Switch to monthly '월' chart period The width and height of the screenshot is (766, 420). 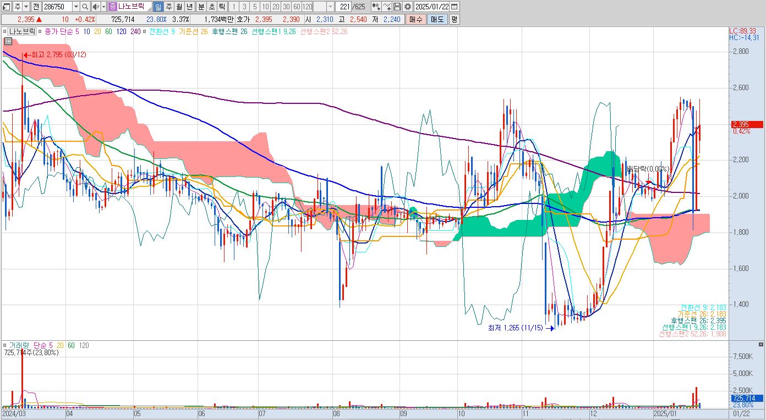(179, 7)
